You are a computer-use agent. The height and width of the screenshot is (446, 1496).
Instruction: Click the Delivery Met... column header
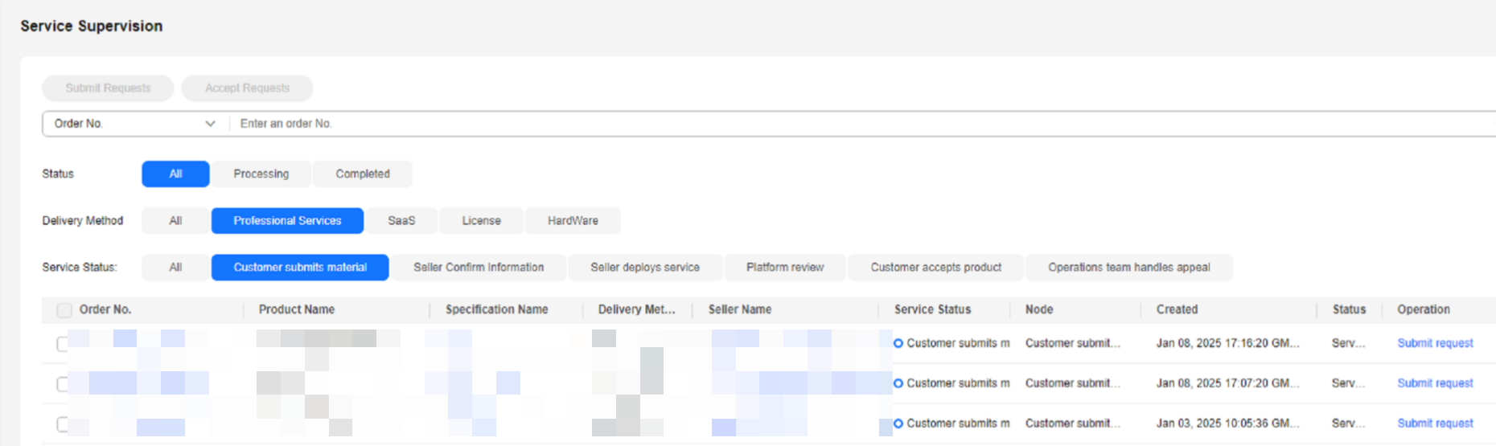(637, 309)
